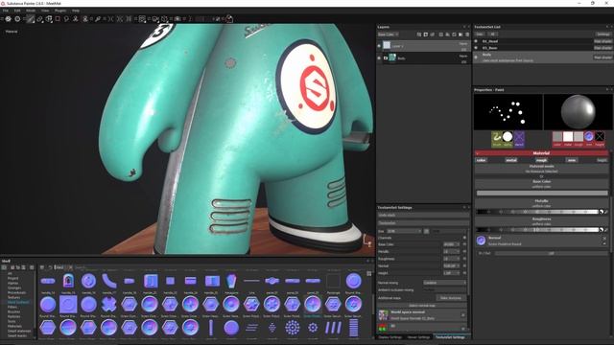The width and height of the screenshot is (614, 345).
Task: Remove the Normal resource with its X
Action: [x=604, y=239]
